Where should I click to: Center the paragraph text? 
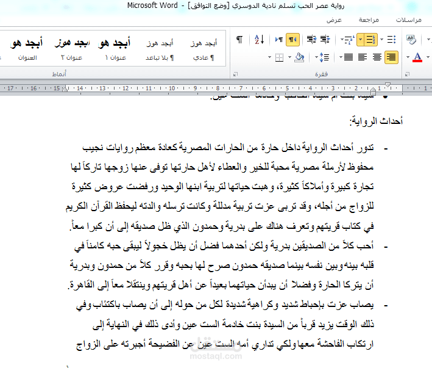tap(377, 57)
